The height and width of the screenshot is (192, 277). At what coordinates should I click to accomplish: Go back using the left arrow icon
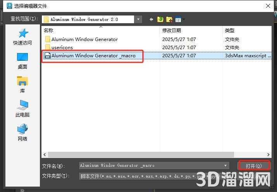(x=151, y=19)
